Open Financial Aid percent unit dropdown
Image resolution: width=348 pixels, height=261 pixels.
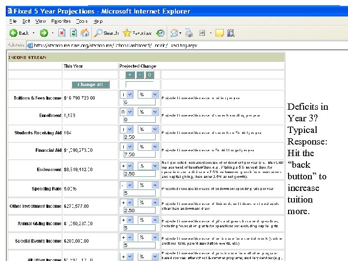[x=148, y=147]
